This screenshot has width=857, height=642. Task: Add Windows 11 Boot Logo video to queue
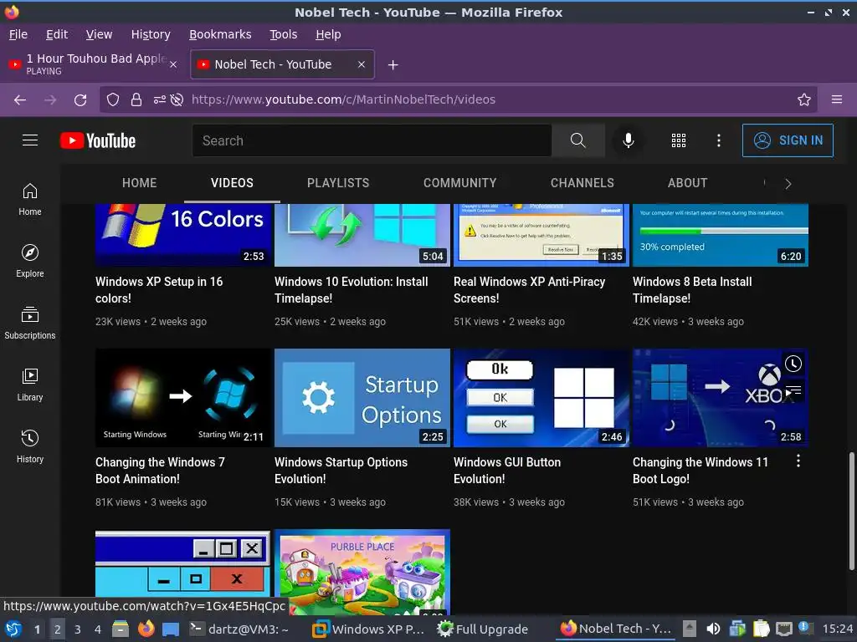pyautogui.click(x=793, y=390)
